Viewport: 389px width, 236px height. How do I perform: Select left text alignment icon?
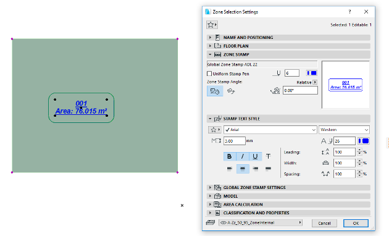(x=230, y=169)
